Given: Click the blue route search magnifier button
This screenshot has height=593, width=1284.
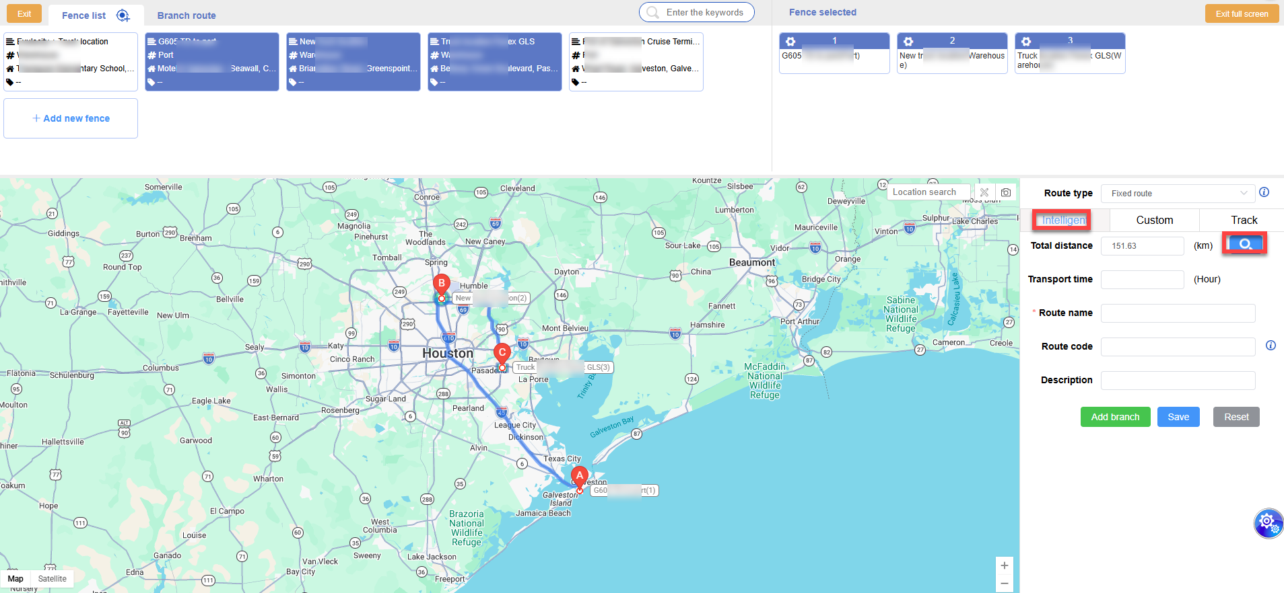Looking at the screenshot, I should [x=1245, y=244].
